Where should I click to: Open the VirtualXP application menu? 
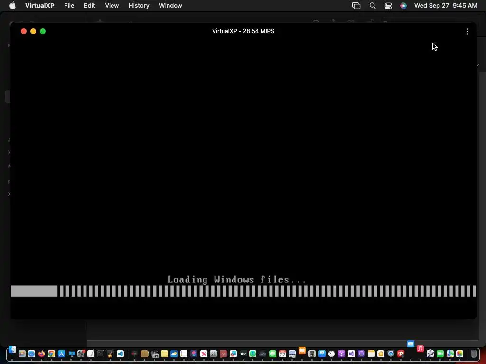39,5
